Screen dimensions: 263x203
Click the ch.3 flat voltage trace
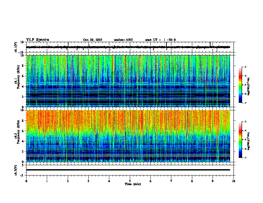tap(128, 170)
